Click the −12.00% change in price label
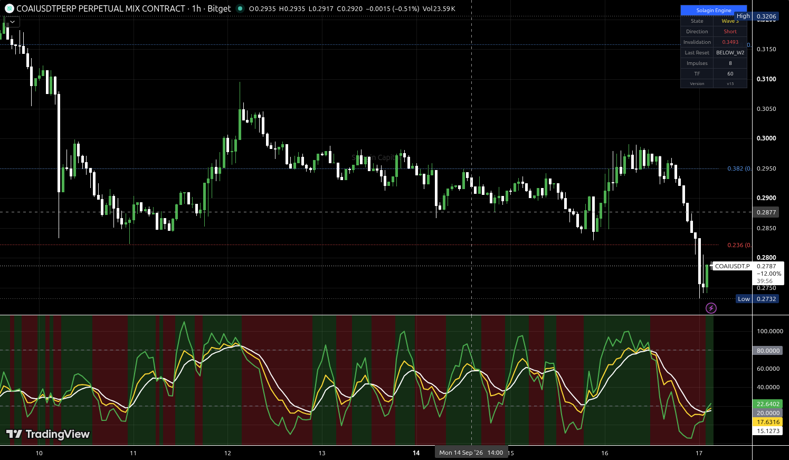 tap(769, 274)
